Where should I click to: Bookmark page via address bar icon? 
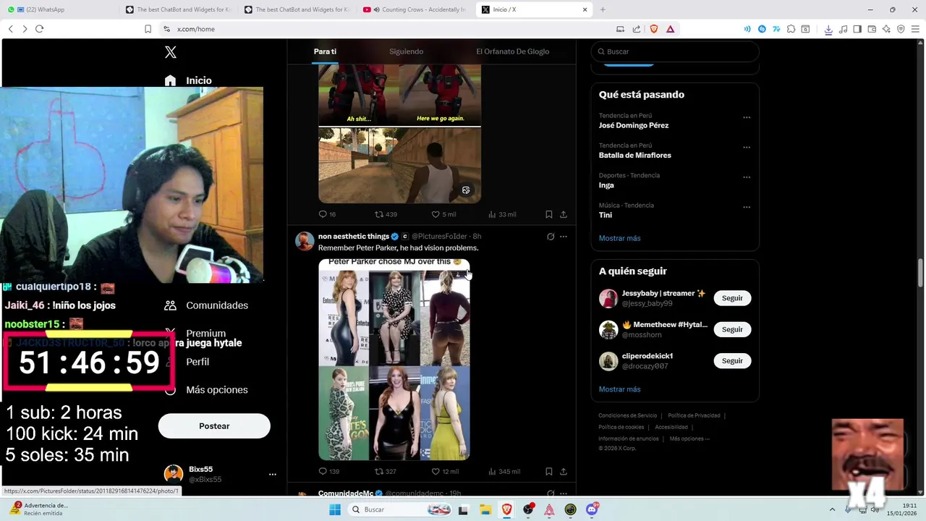(148, 29)
